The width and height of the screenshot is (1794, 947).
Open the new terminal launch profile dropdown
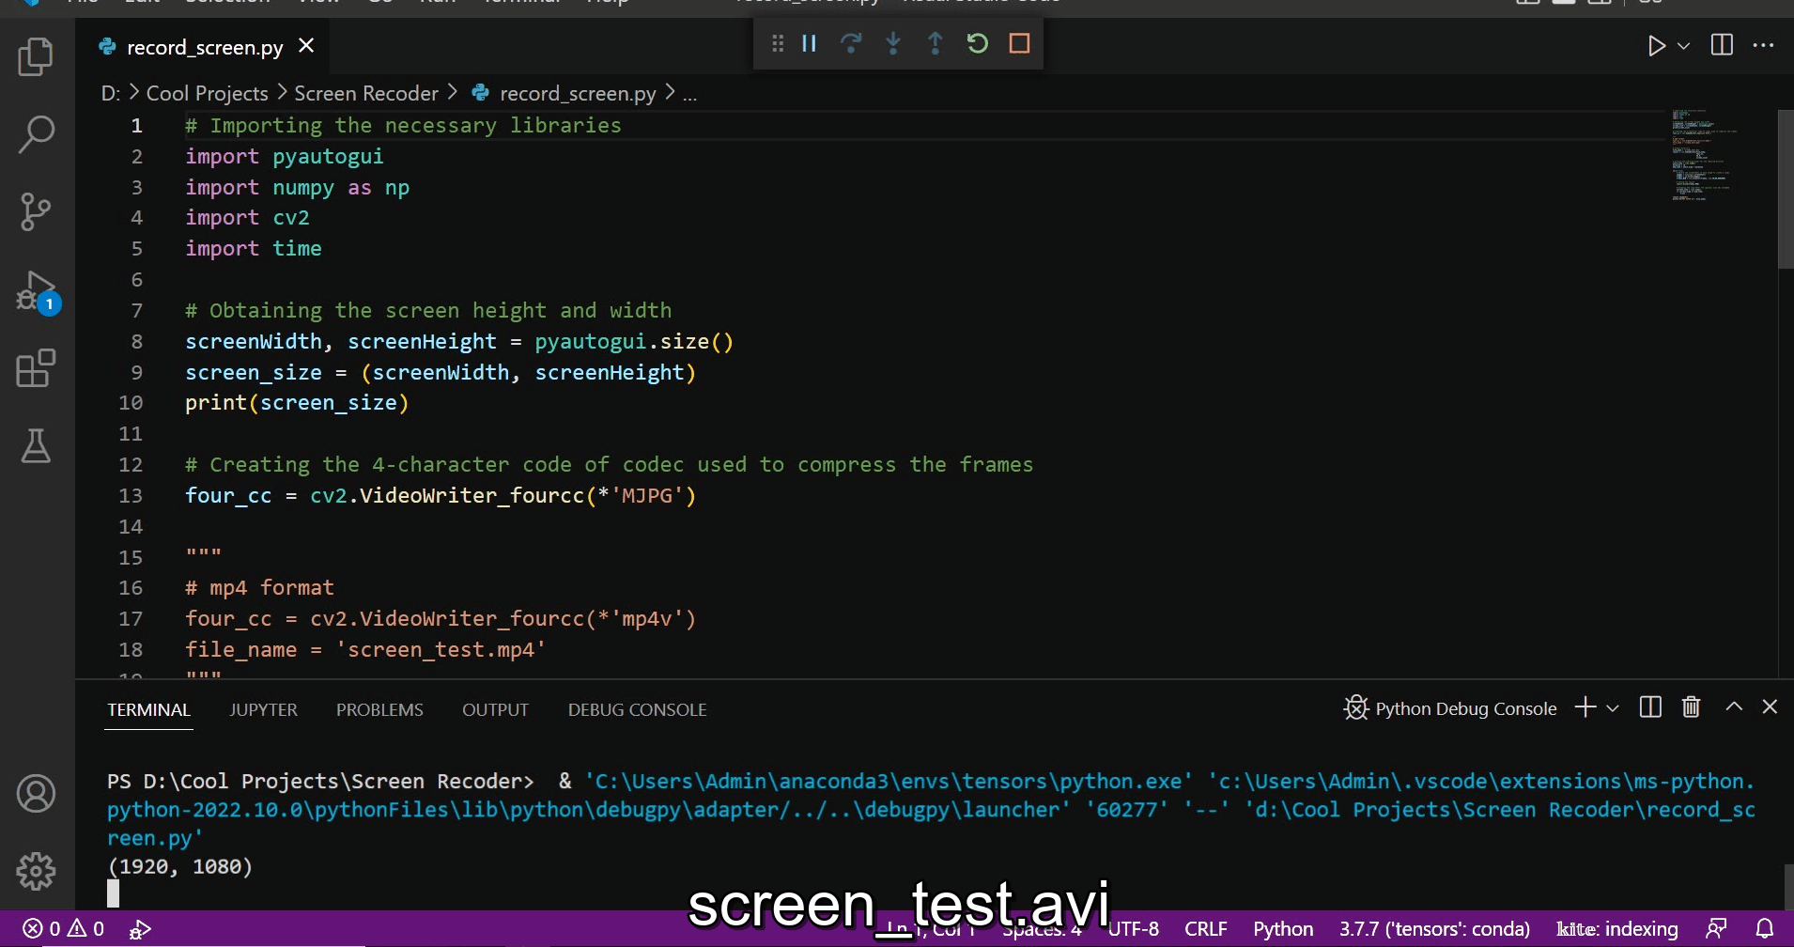tap(1613, 708)
